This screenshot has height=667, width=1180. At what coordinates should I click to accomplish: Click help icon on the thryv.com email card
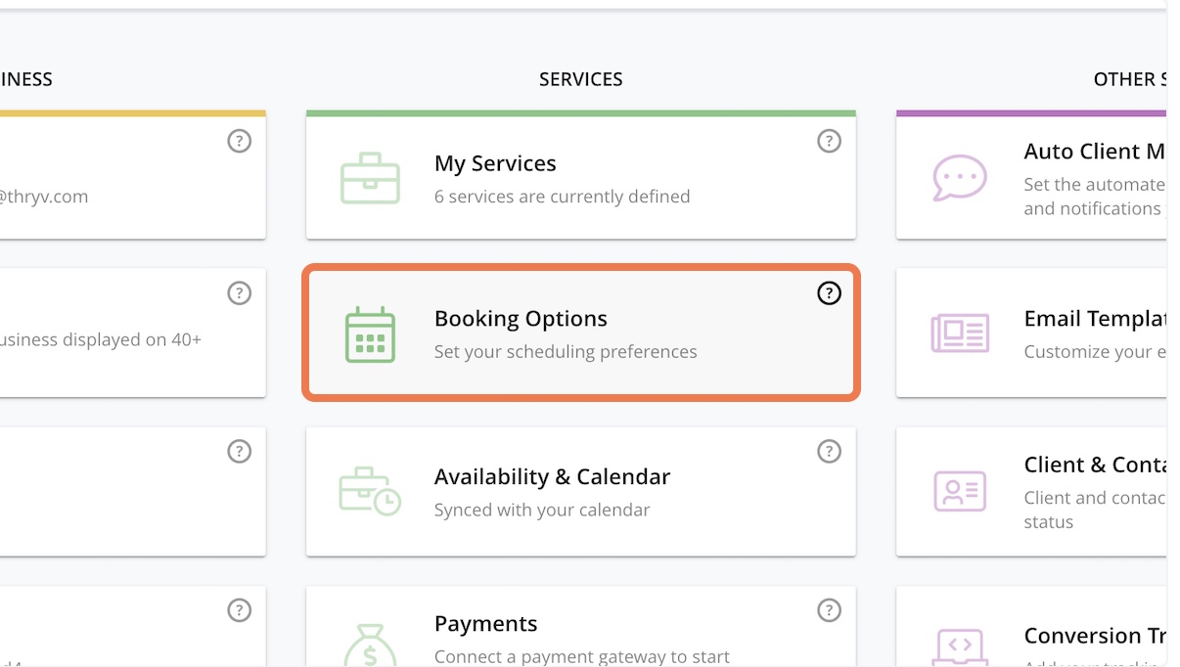[239, 141]
